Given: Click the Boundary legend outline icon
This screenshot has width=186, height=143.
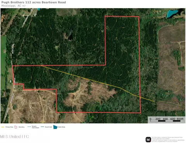Looking at the screenshot, I should 16,127.
